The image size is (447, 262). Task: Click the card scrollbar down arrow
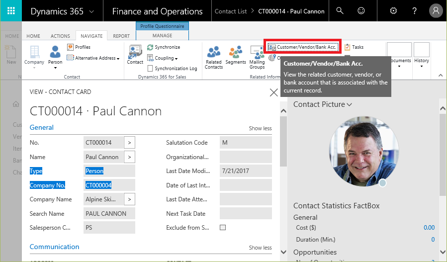pyautogui.click(x=283, y=252)
